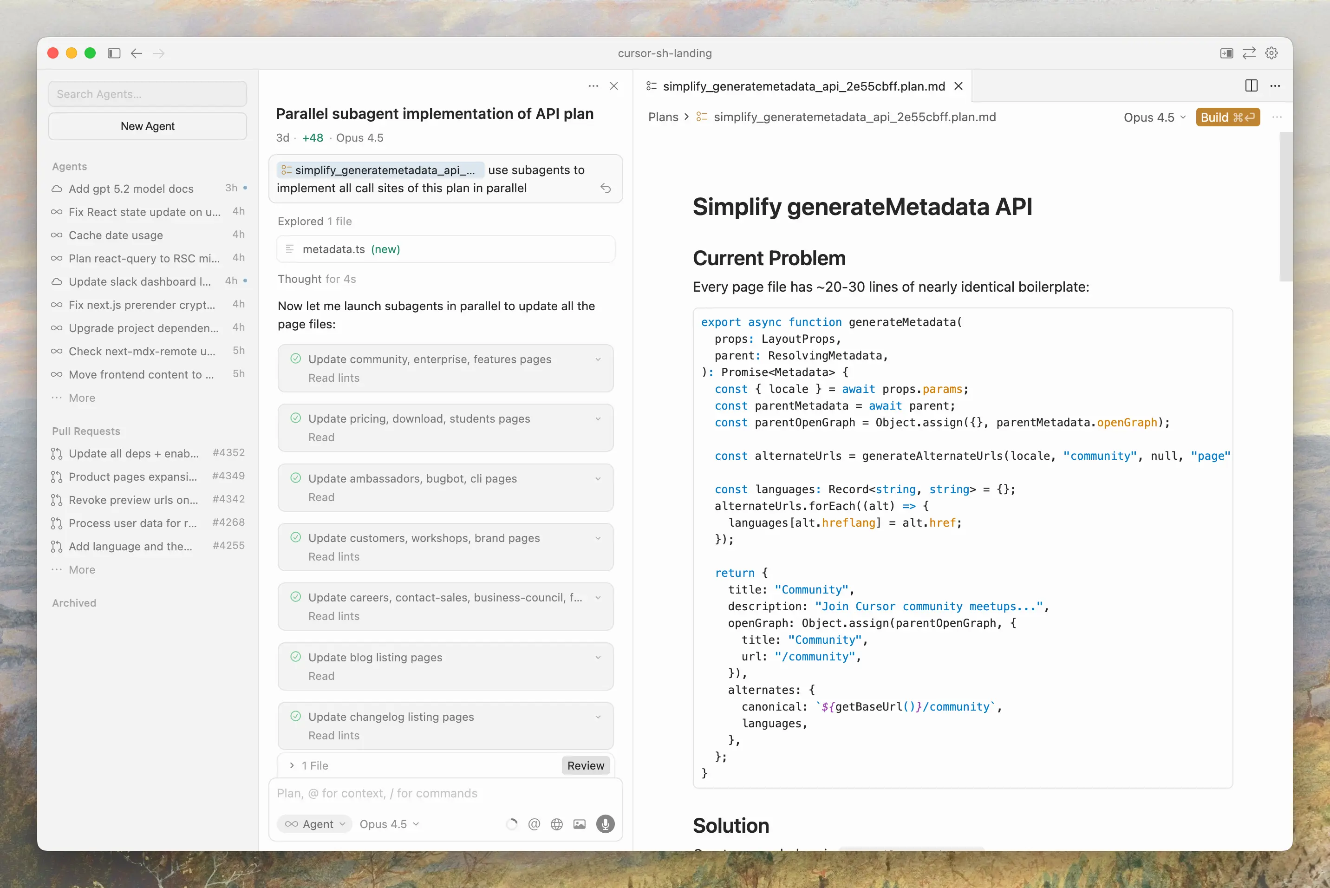Click the microphone voice input icon
1330x888 pixels.
point(605,824)
